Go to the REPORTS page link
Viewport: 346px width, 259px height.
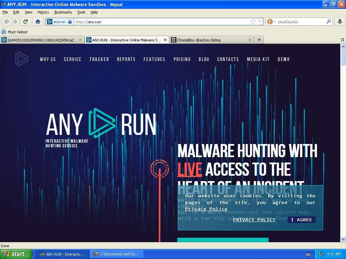coord(126,59)
